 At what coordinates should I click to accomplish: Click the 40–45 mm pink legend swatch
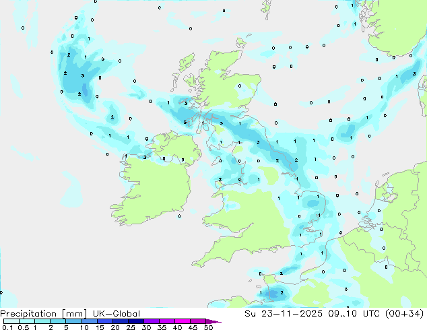183,321
